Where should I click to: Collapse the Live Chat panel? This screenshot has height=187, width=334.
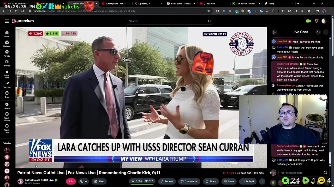point(274,32)
